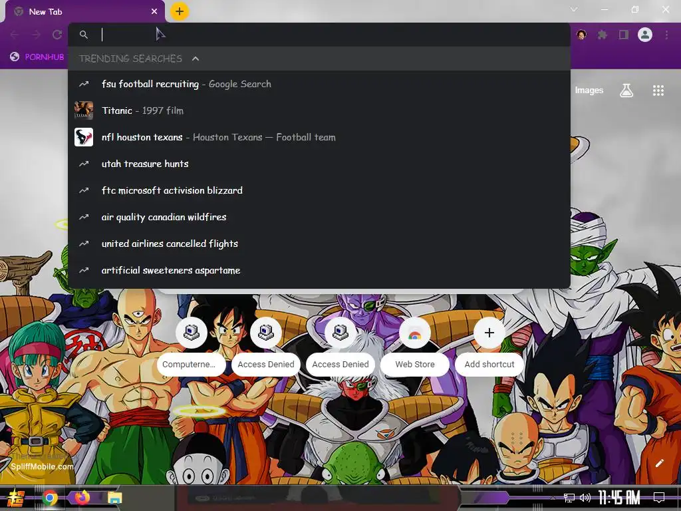Click the search magnifier icon in omnibox

pyautogui.click(x=84, y=35)
